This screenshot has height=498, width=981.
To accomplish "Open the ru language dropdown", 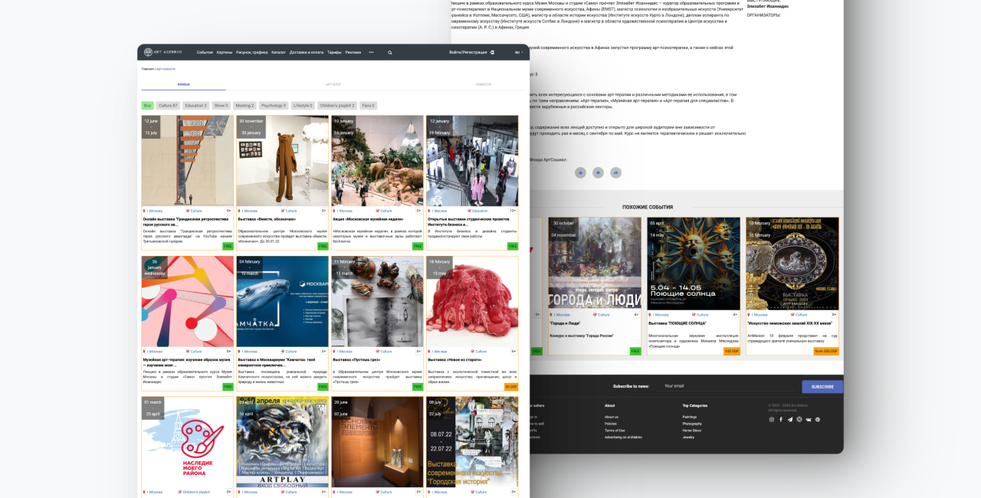I will click(x=519, y=52).
